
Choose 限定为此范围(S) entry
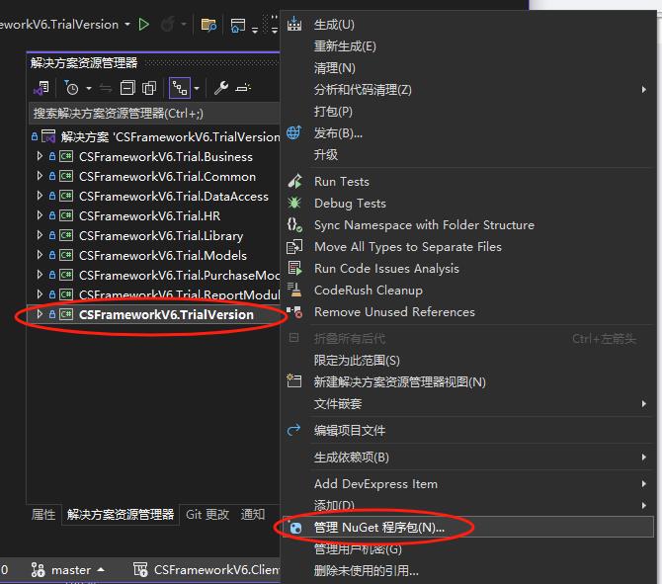pyautogui.click(x=467, y=361)
